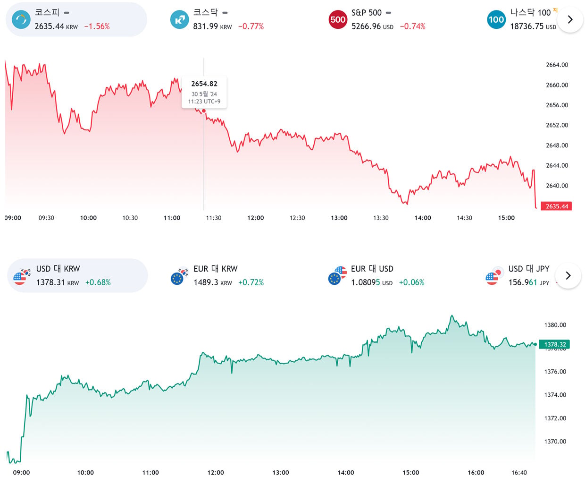Click the KOSPI index round icon
Screen dimensions: 585x494
(x=21, y=19)
